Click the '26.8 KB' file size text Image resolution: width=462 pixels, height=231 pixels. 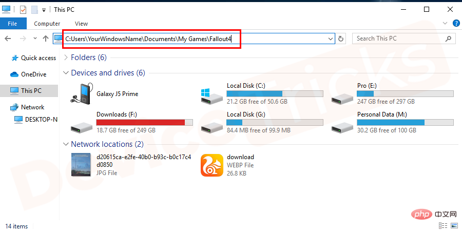coord(237,174)
